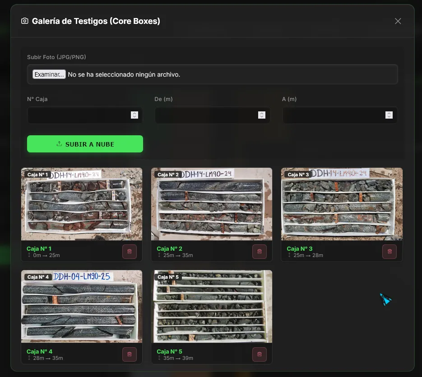This screenshot has height=377, width=422.
Task: Click the Caja N° 4 badge on photo
Action: tap(38, 277)
